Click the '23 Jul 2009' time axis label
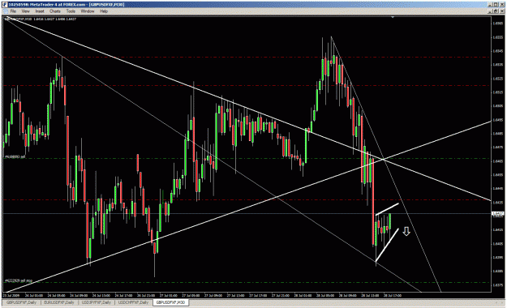This screenshot has width=507, height=308. point(11,295)
